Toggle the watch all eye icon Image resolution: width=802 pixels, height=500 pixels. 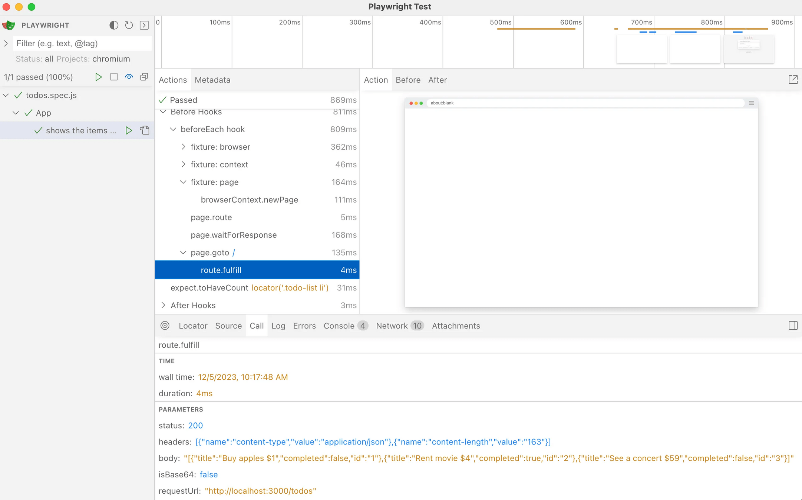tap(129, 77)
